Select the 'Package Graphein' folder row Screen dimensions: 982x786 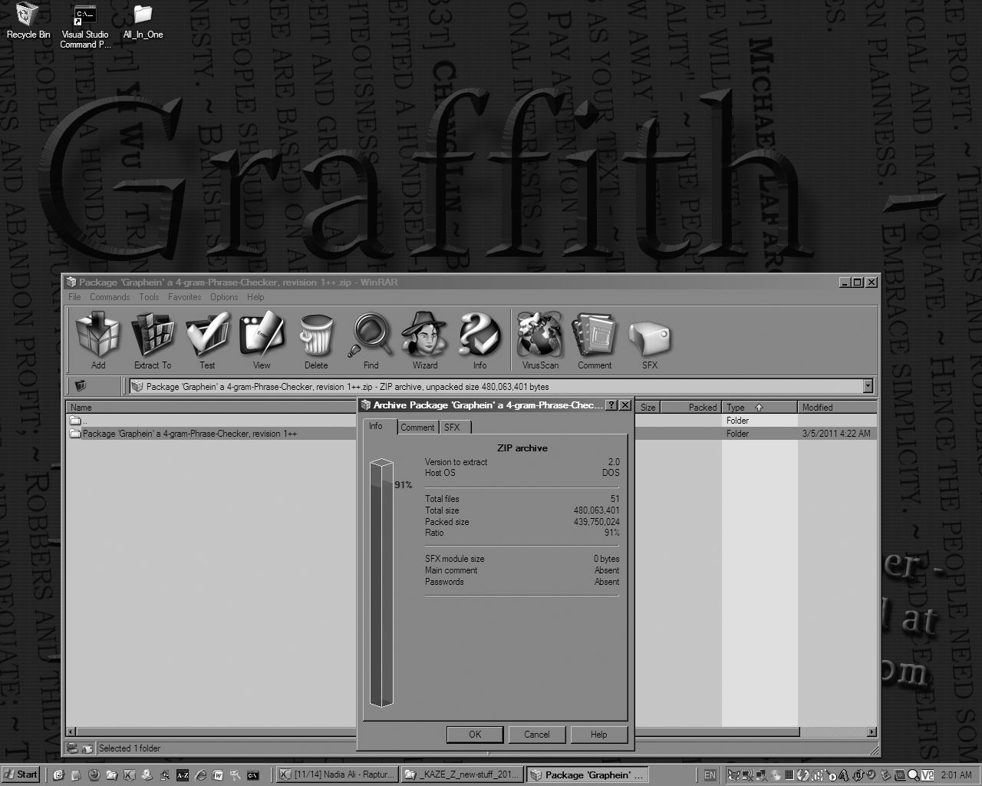pos(212,434)
